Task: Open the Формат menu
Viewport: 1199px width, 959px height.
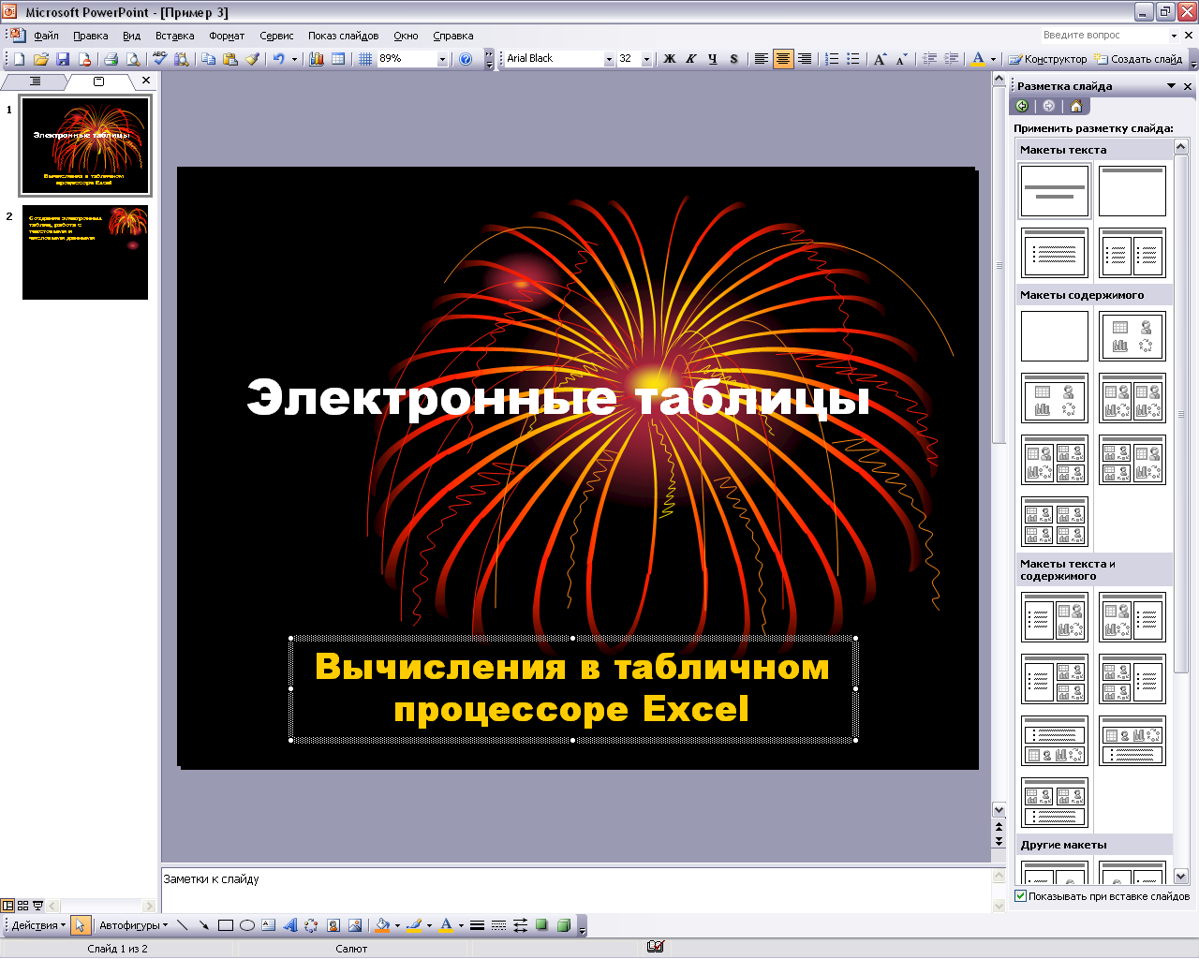Action: (x=227, y=36)
